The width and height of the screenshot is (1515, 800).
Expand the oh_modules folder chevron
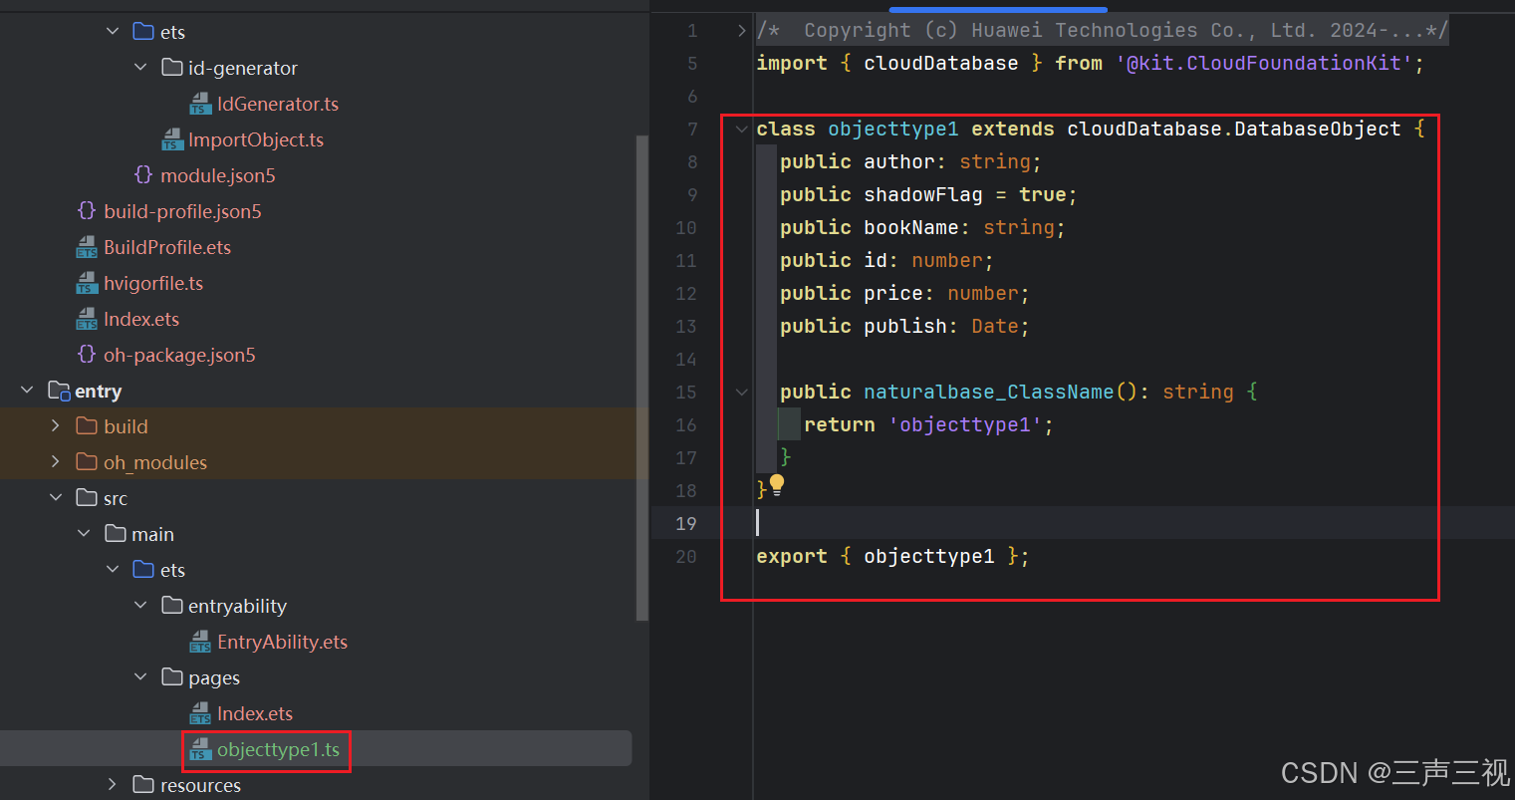click(56, 462)
